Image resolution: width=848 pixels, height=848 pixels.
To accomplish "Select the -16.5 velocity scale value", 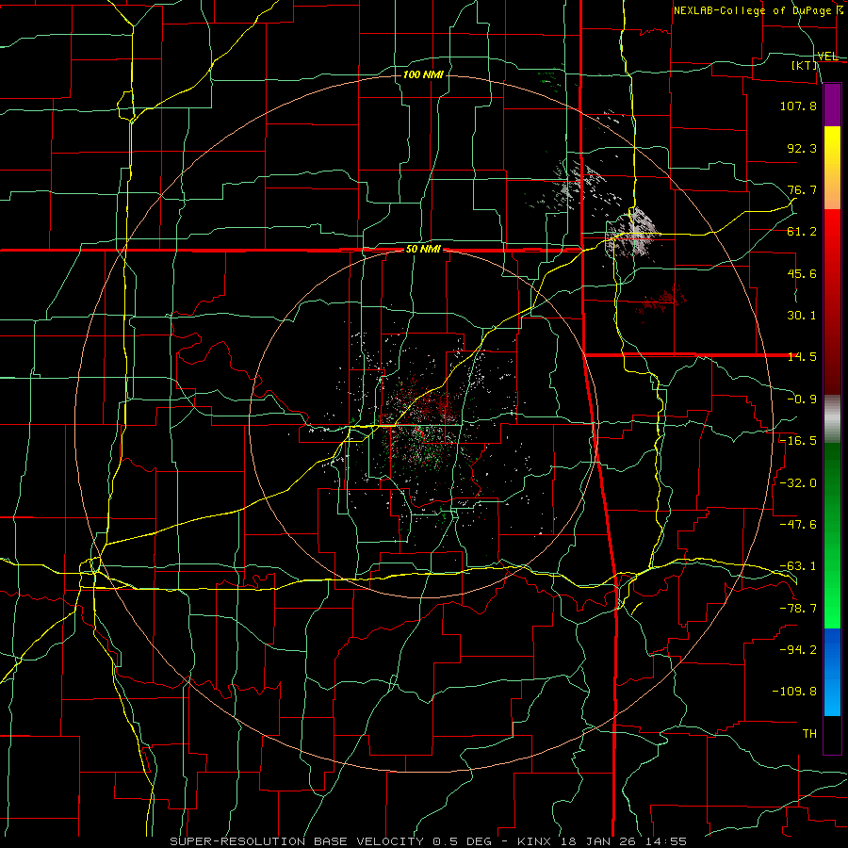I will pyautogui.click(x=798, y=441).
